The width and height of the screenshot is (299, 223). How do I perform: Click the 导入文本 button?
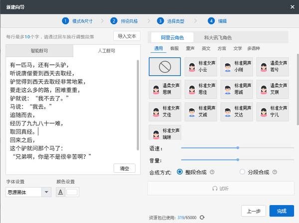[127, 36]
